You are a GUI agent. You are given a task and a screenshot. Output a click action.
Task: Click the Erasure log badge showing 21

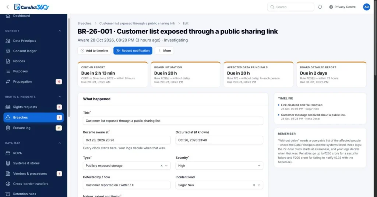point(59,128)
